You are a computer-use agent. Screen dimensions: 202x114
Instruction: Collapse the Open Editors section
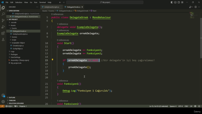tap(14, 11)
